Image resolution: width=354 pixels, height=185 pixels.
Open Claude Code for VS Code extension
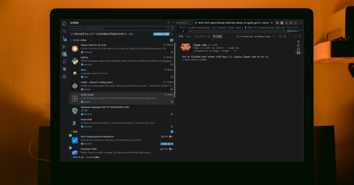coord(122,49)
